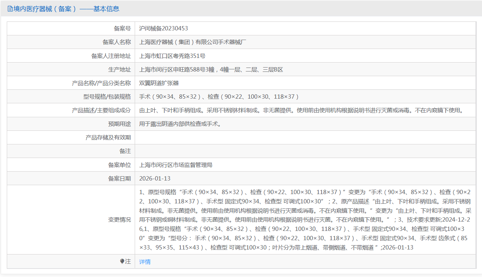This screenshot has width=482, height=277.
Task: Click the 变更情况 label
Action: click(120, 219)
